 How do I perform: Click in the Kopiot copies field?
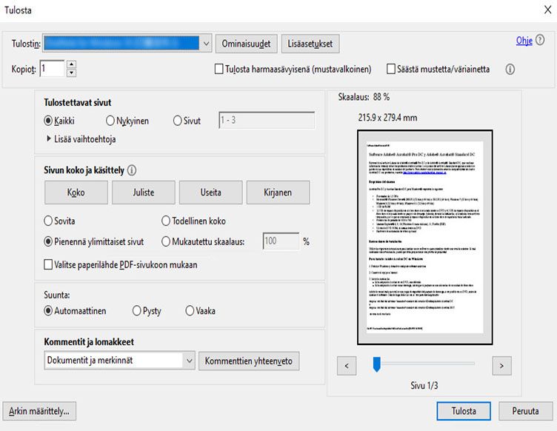[52, 69]
